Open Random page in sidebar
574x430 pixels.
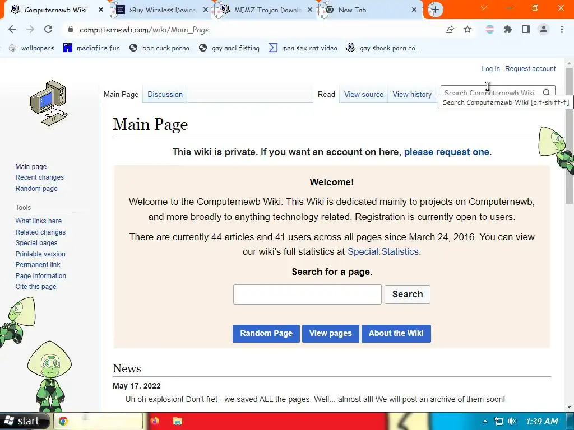[x=36, y=189]
